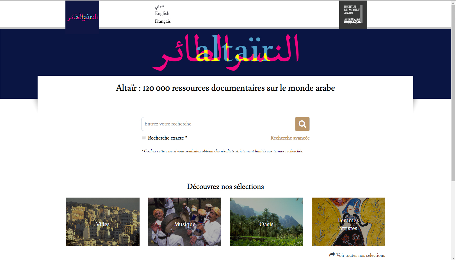Click the Découvrez nos sélections heading
Screen dimensions: 456x261
[225, 187]
